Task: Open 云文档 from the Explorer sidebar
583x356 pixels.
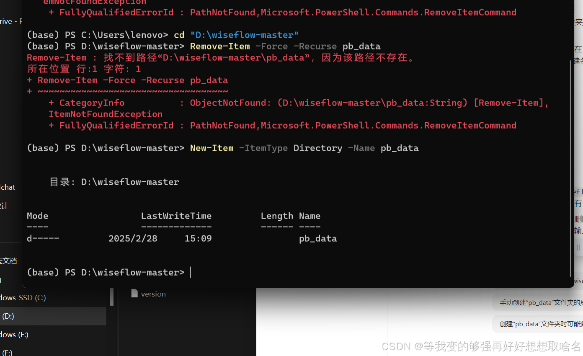Action: pos(9,261)
